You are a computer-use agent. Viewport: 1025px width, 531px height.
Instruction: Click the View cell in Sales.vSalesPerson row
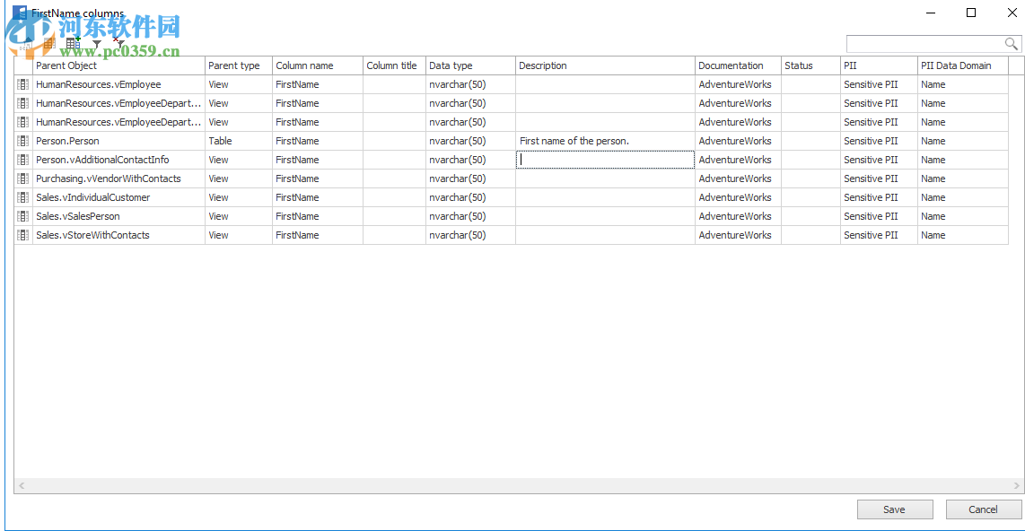pos(239,217)
